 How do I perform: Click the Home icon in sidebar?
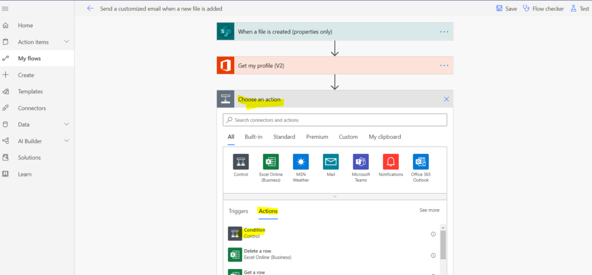point(5,25)
